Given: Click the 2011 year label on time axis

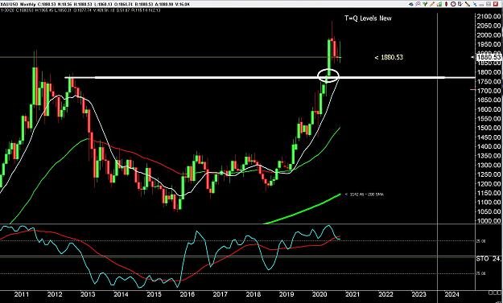Looking at the screenshot, I should coord(22,294).
